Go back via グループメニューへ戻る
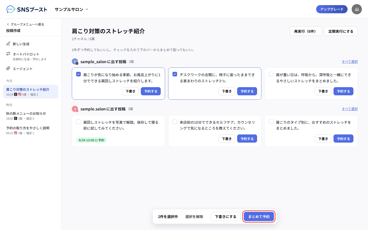 click(25, 24)
